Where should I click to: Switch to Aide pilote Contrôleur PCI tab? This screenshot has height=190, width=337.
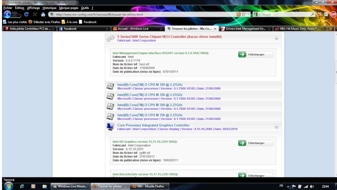coord(29,29)
